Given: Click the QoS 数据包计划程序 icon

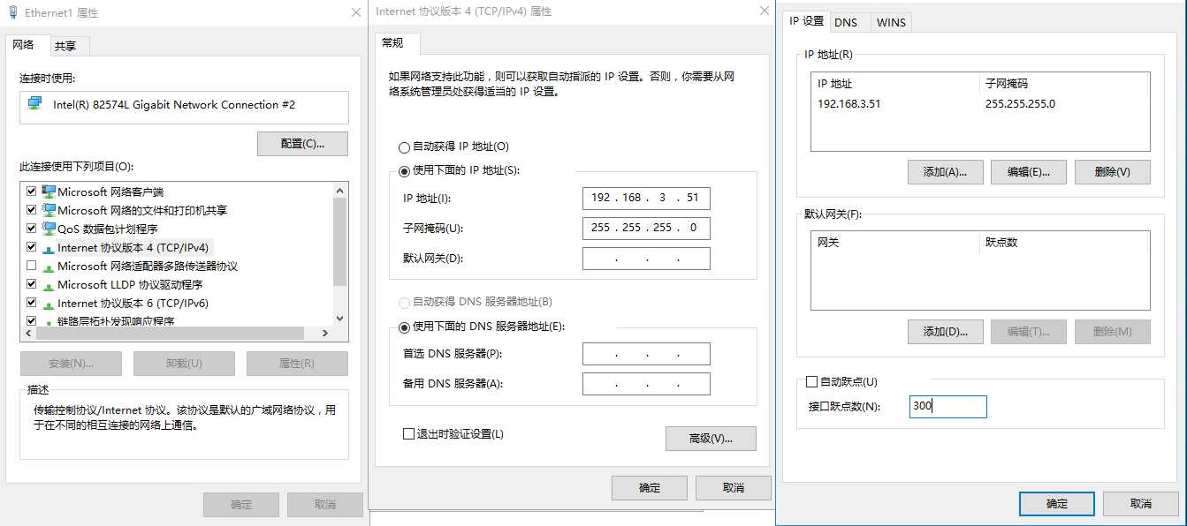Looking at the screenshot, I should point(49,229).
